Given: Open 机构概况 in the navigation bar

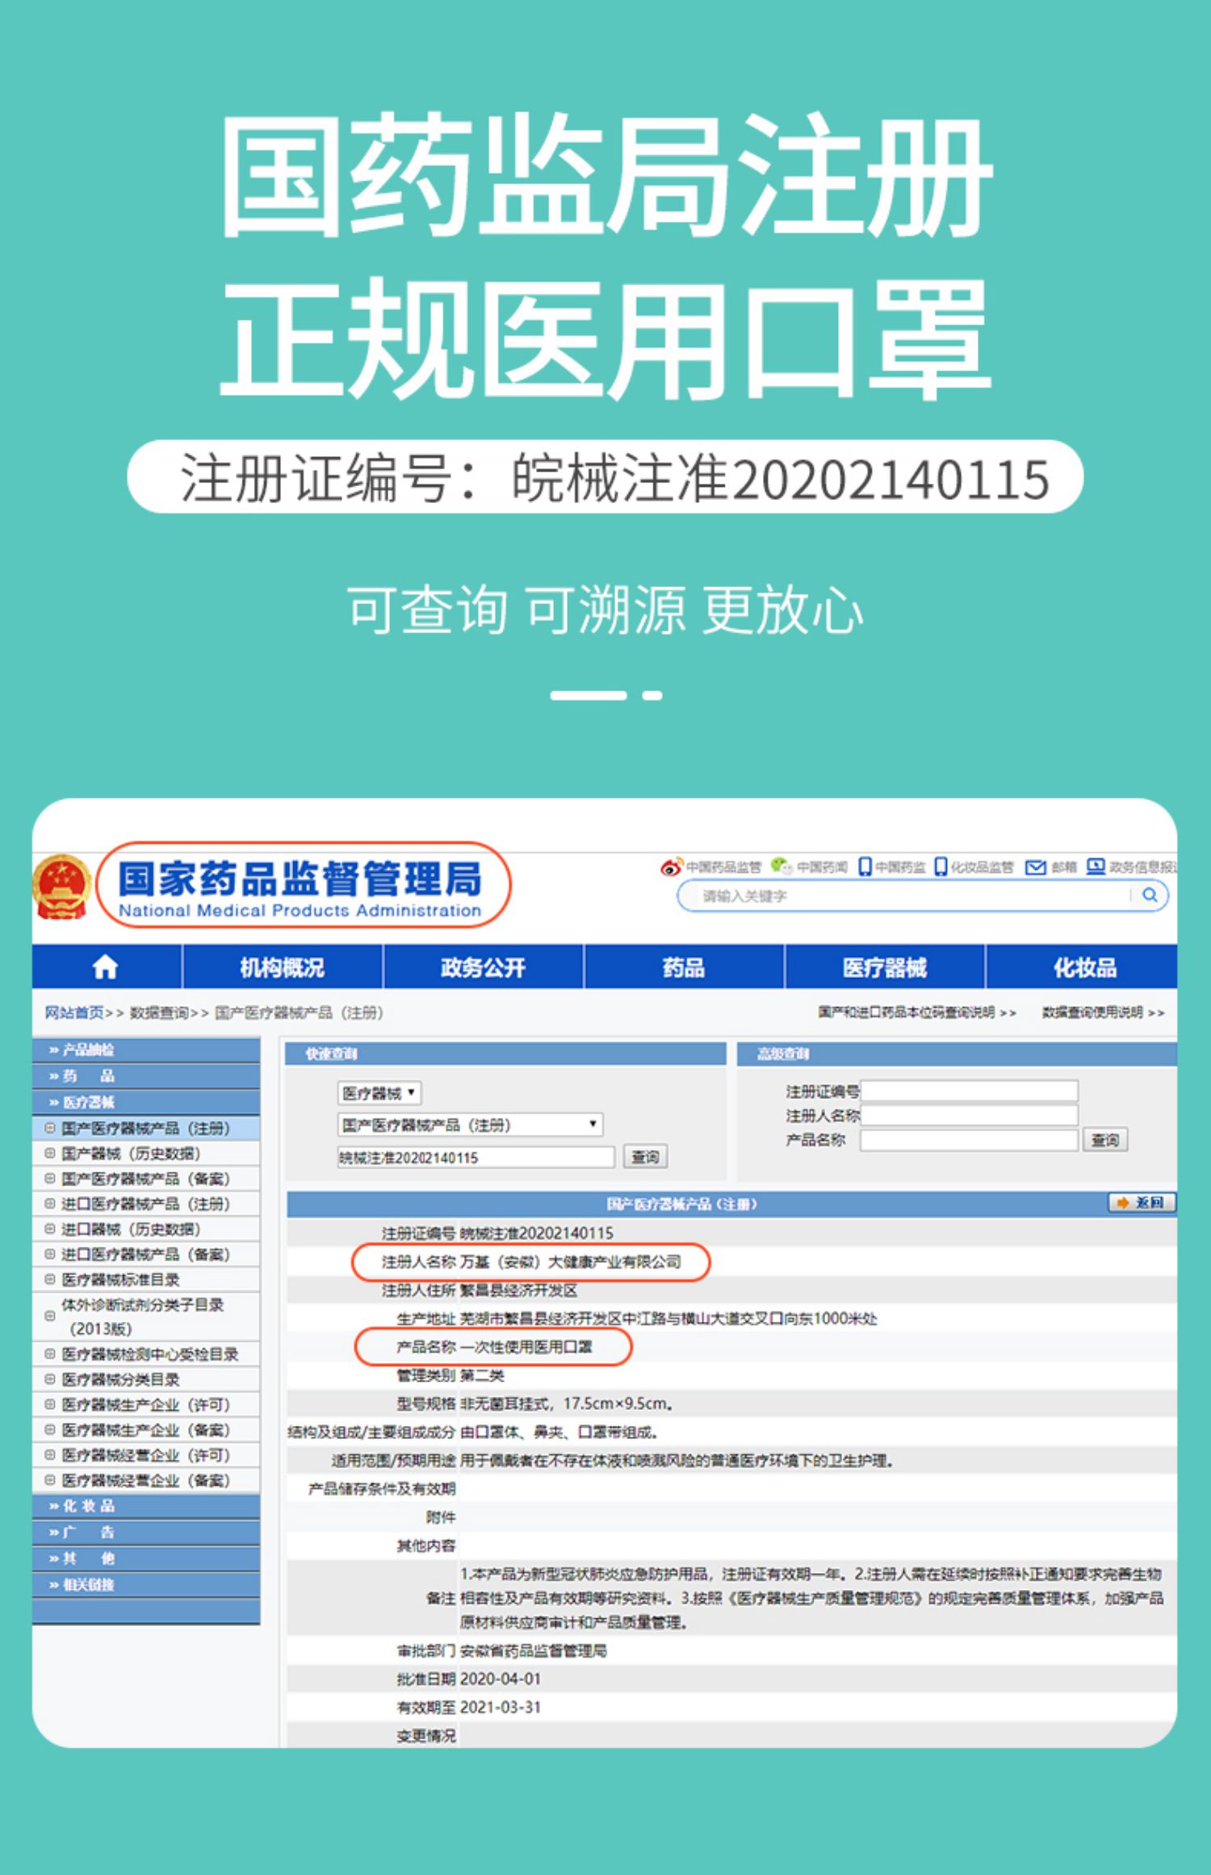Looking at the screenshot, I should [283, 967].
